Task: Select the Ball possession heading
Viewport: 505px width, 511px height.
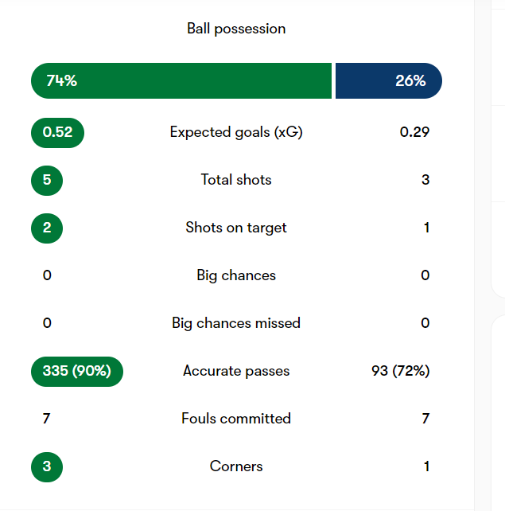Action: [236, 29]
